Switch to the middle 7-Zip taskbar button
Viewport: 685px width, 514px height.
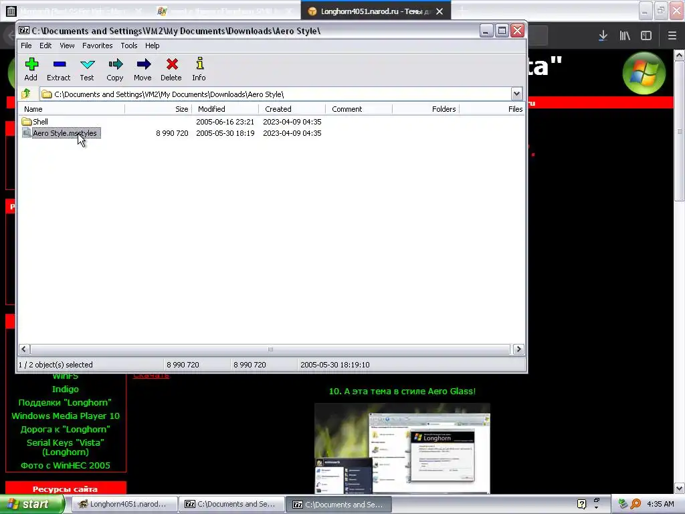click(231, 504)
